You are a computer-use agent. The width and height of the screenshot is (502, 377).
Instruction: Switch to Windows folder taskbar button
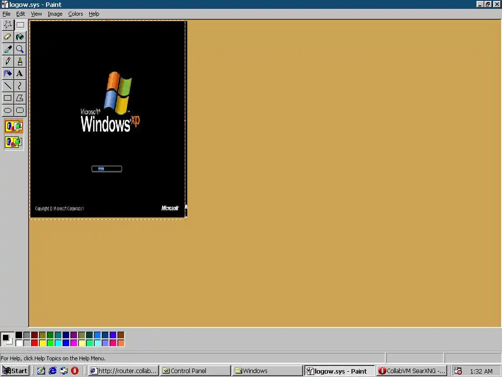267,371
